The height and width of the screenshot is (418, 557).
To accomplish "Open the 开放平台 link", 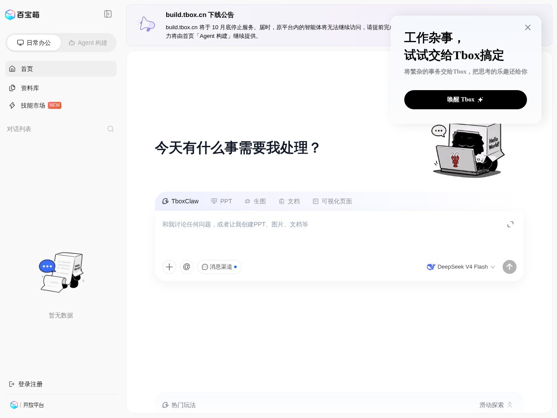I will [x=27, y=405].
